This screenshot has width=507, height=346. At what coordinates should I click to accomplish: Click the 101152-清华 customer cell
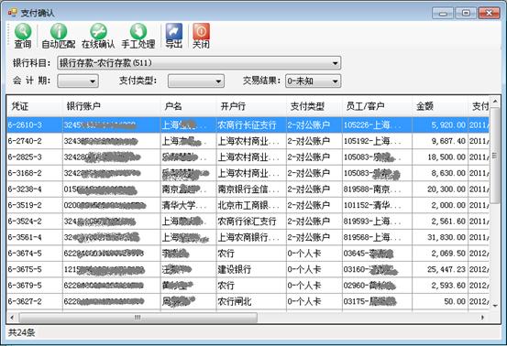[377, 205]
